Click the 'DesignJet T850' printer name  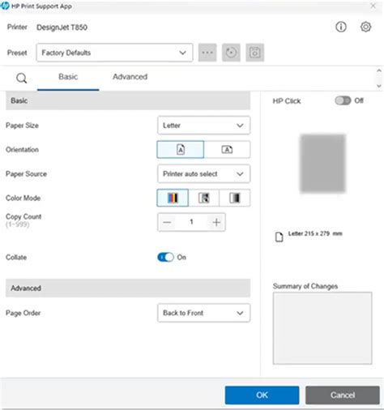pyautogui.click(x=62, y=28)
